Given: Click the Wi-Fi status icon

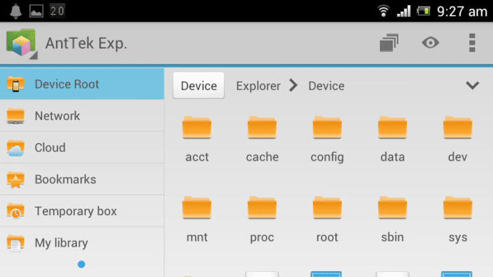Looking at the screenshot, I should (x=383, y=11).
